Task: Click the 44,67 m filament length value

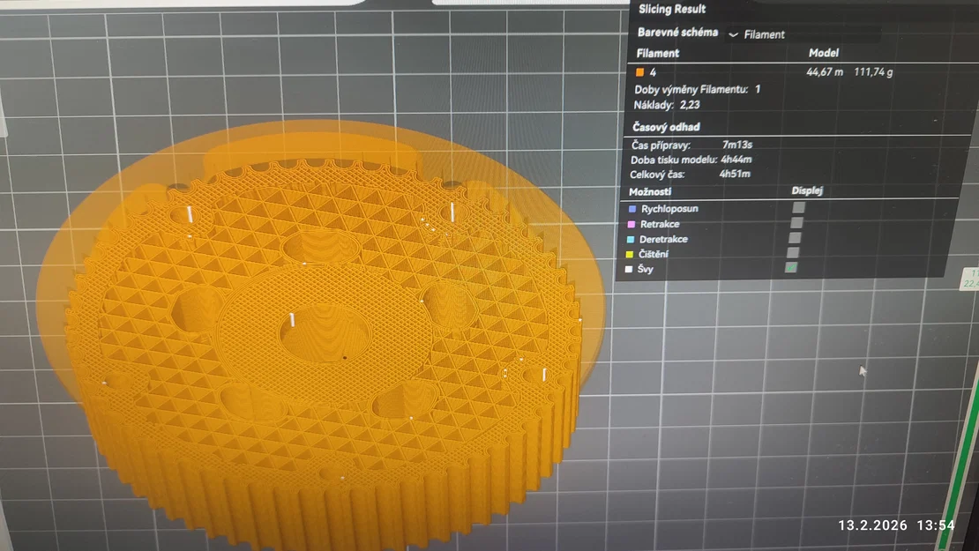Action: pos(824,72)
